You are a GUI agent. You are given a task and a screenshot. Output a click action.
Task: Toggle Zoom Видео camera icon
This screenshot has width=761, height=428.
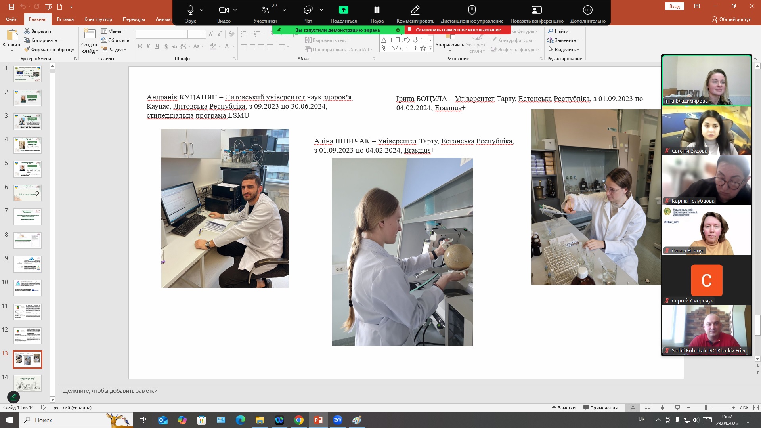224,10
